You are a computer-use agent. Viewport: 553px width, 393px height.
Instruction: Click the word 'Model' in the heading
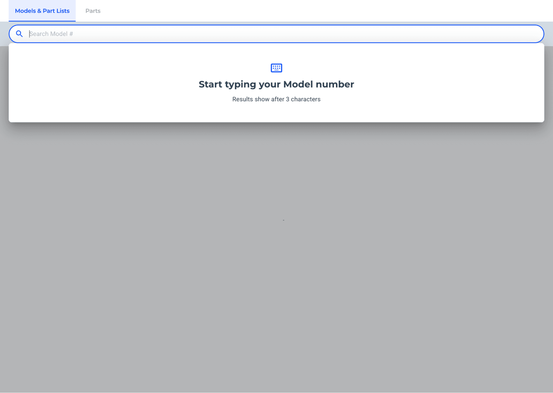pos(298,84)
